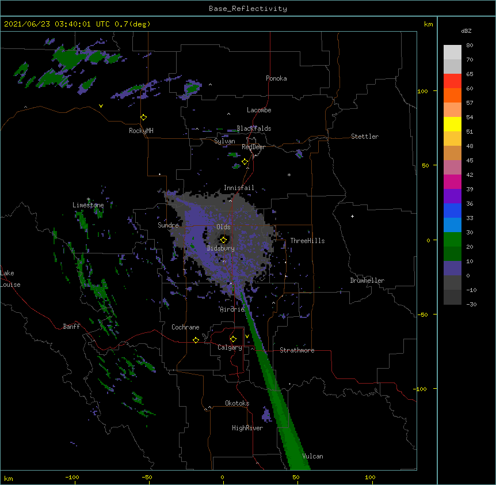Select the orange 57-60 dBZ legend swatch

click(x=452, y=95)
